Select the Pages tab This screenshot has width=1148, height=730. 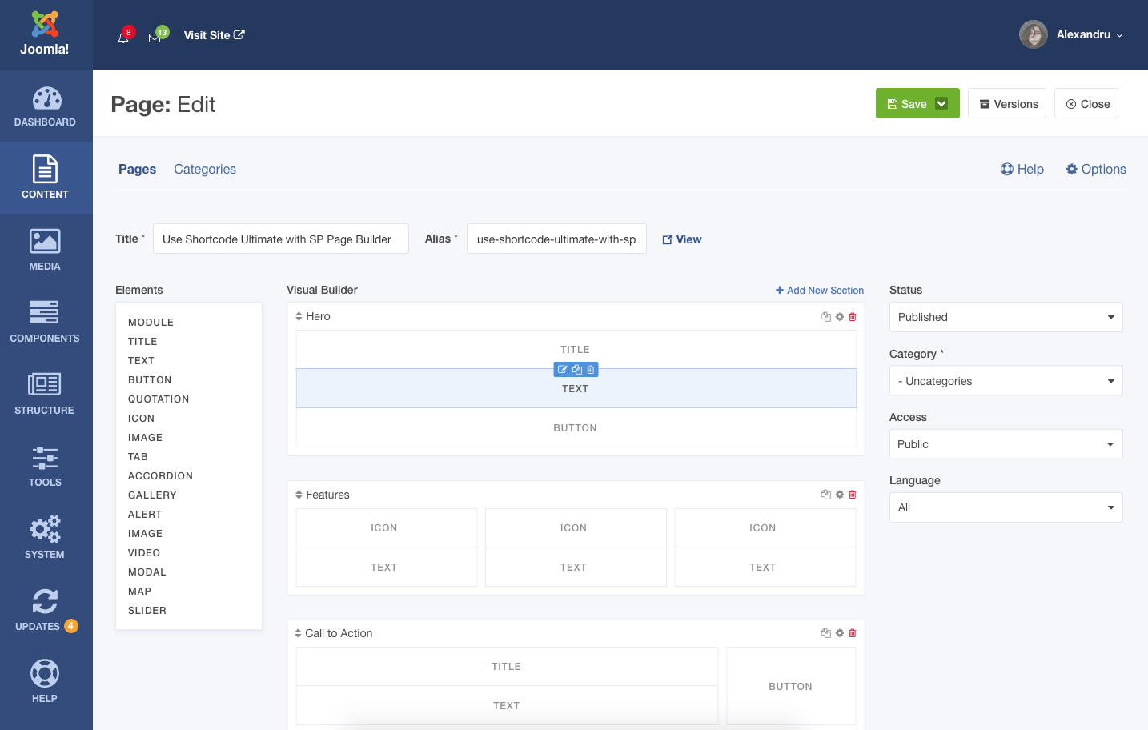(x=137, y=169)
